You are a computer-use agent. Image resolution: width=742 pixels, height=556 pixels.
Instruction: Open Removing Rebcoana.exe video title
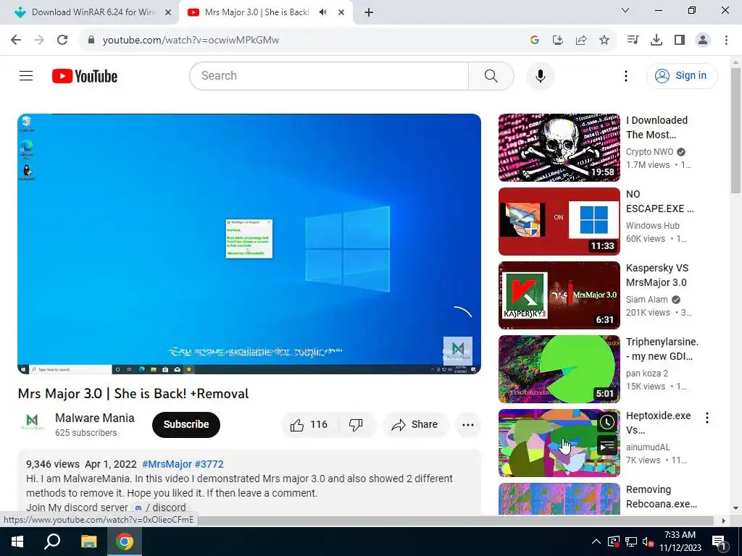coord(661,497)
